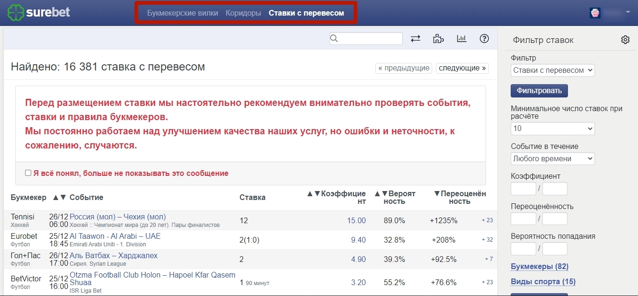Click +1235% overvalue value
Viewport: 638px width, 296px height.
coord(443,220)
